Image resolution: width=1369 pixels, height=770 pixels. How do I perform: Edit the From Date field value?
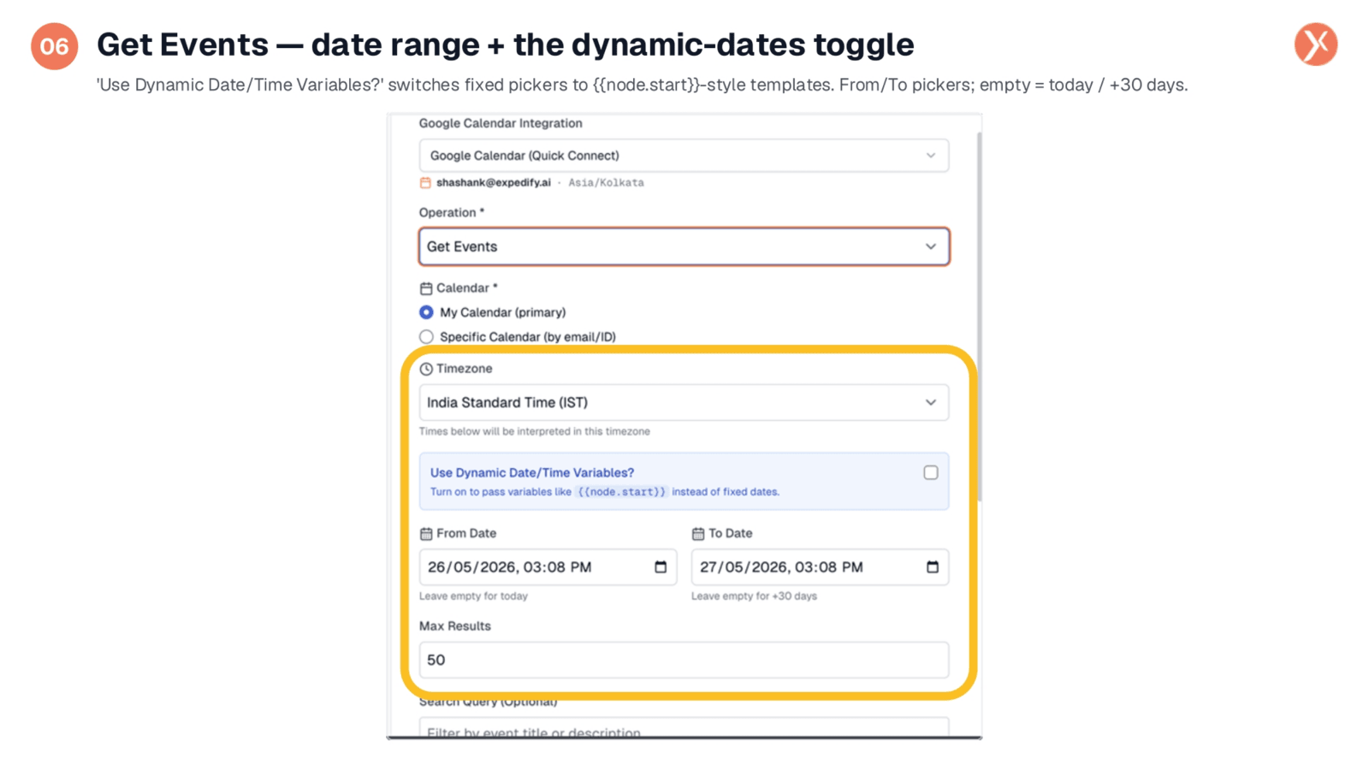click(x=548, y=567)
